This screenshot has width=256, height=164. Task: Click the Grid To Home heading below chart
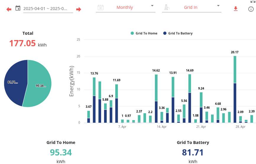pyautogui.click(x=61, y=143)
